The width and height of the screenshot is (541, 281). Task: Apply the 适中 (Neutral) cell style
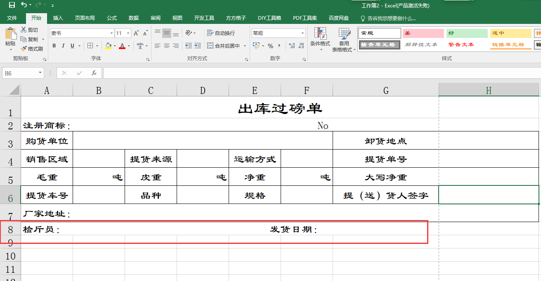point(510,33)
